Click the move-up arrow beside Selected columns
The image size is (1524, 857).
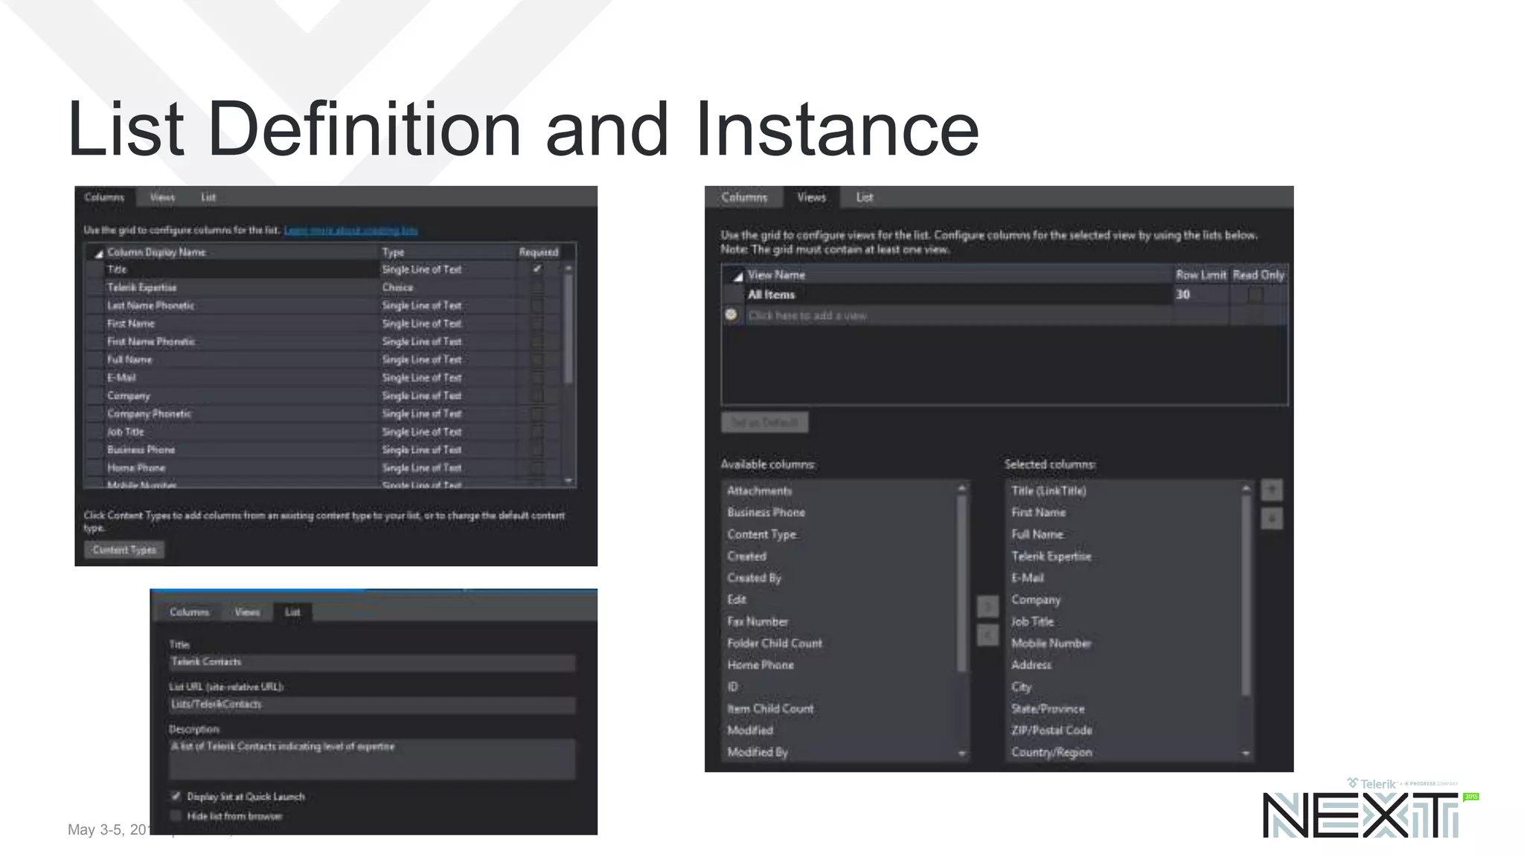coord(1271,490)
